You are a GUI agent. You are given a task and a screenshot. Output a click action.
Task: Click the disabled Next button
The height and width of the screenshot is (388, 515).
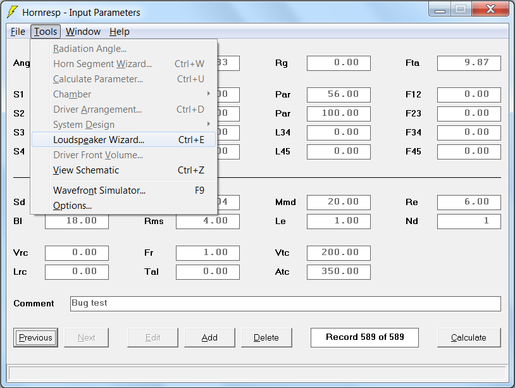(x=87, y=337)
